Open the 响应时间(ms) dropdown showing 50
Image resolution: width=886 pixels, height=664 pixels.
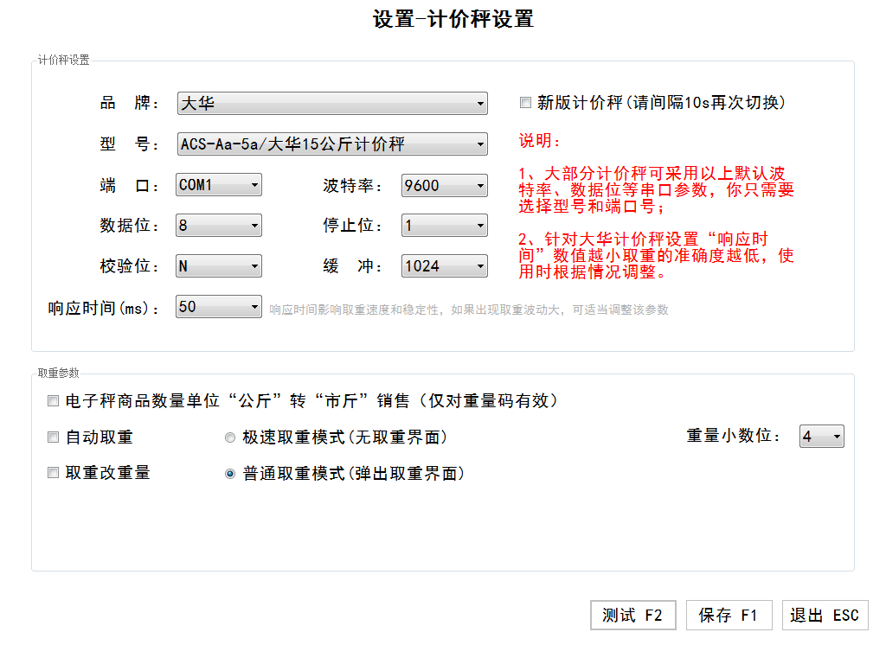(x=219, y=307)
